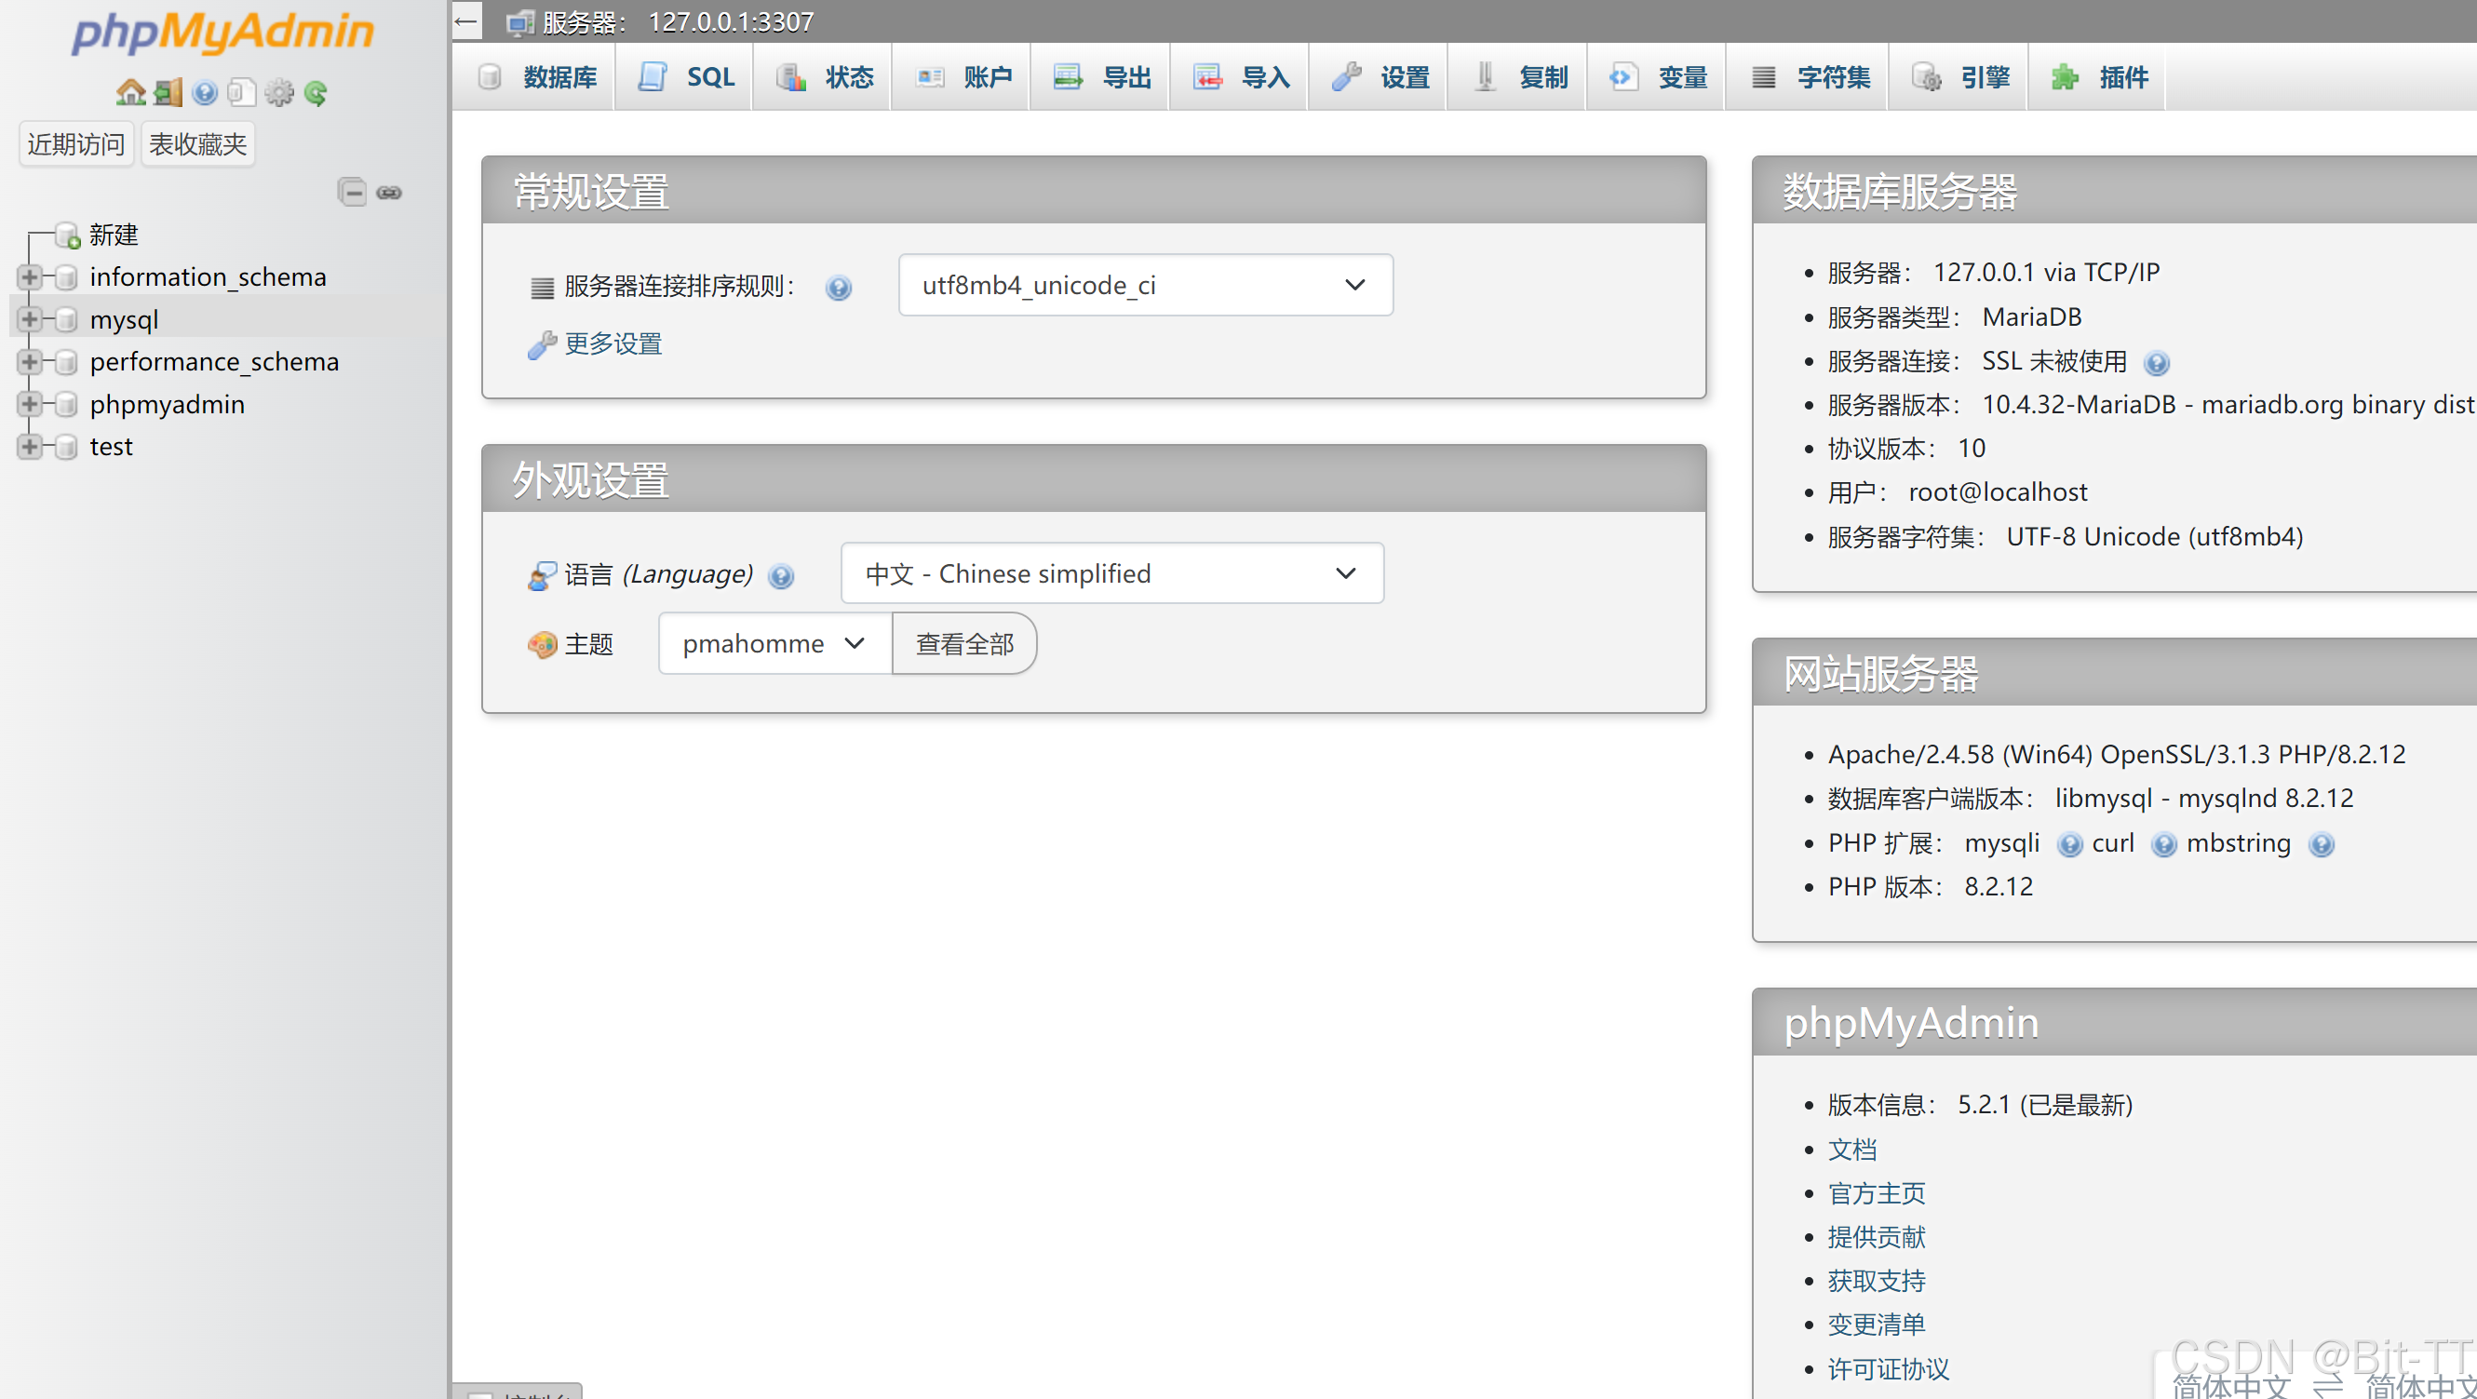The width and height of the screenshot is (2477, 1399).
Task: Reload navigation panel with green refresh icon
Action: click(x=316, y=92)
